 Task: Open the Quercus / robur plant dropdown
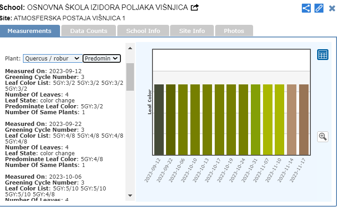point(52,58)
